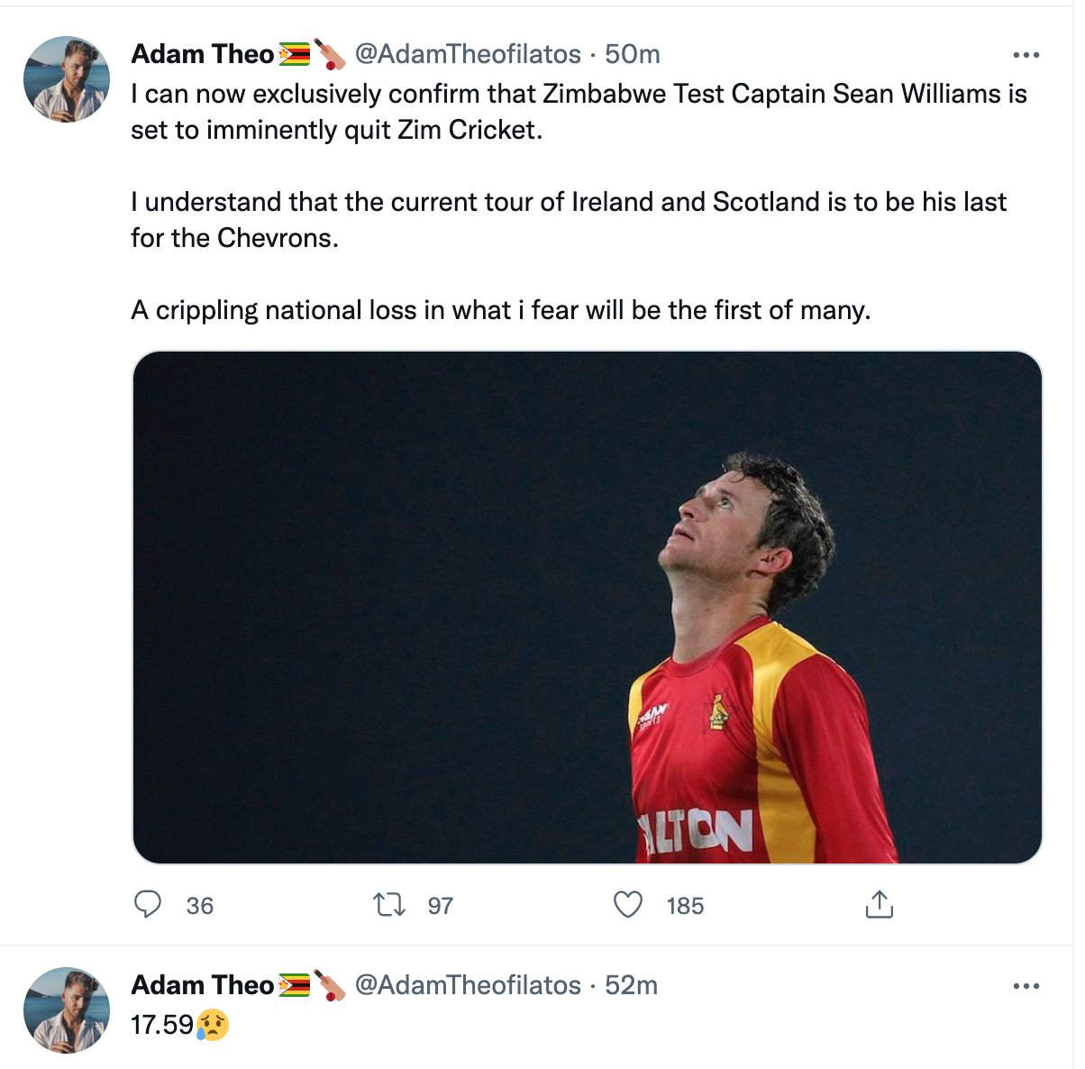1085x1069 pixels.
Task: Click the 36 replies count
Action: (200, 906)
